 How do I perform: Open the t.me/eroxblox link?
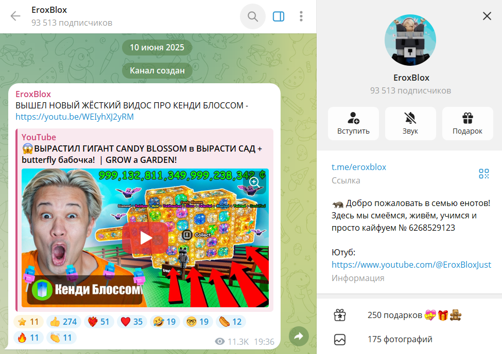click(358, 167)
